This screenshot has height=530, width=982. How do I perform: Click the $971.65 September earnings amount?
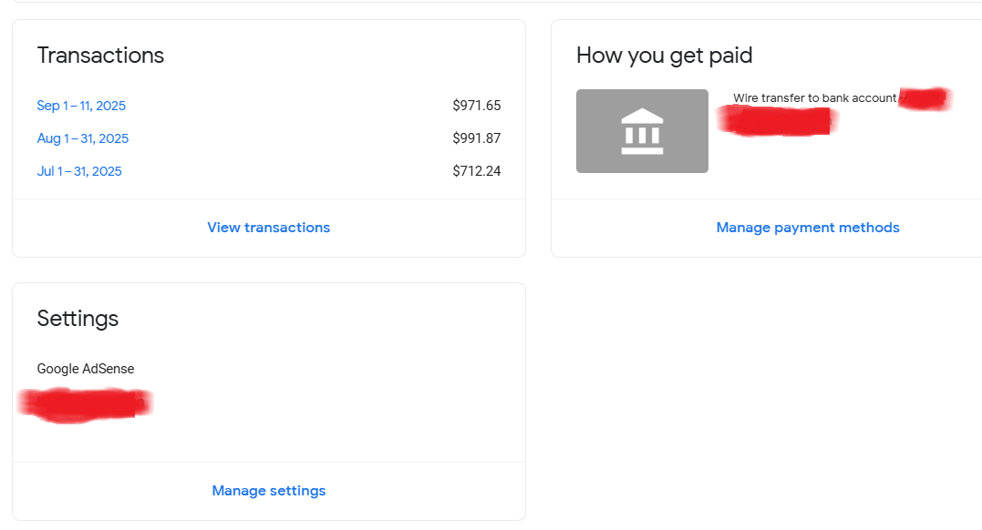(x=477, y=105)
